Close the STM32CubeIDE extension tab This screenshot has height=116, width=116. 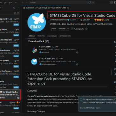click(68, 8)
